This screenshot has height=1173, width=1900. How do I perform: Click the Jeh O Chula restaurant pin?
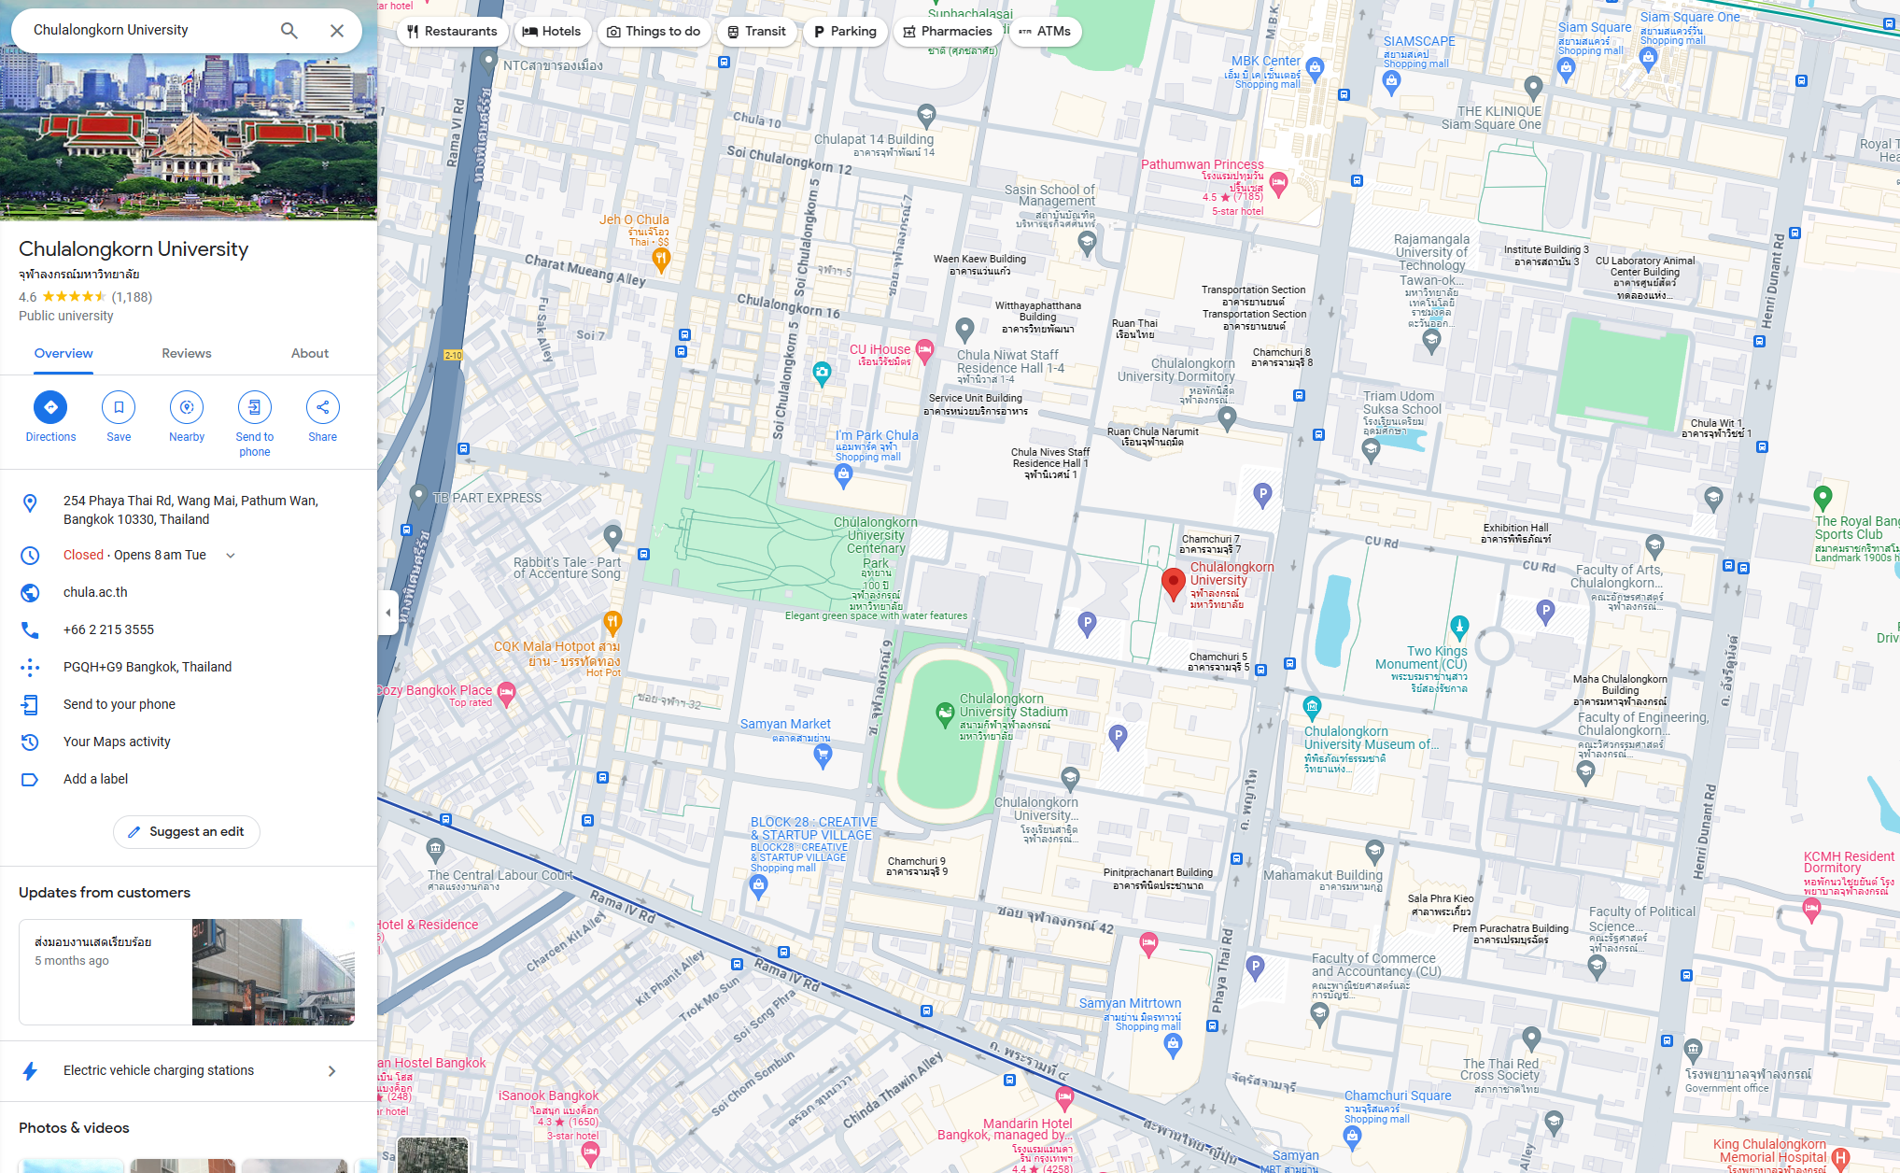pos(661,260)
